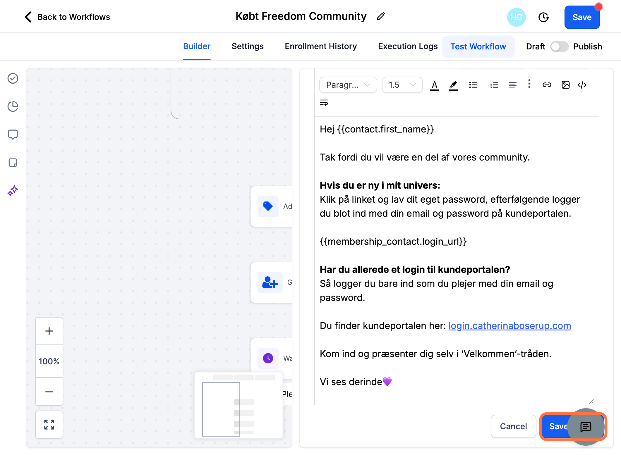Screen dimensions: 621x455
Task: Open the chat widget bubble
Action: pos(586,427)
